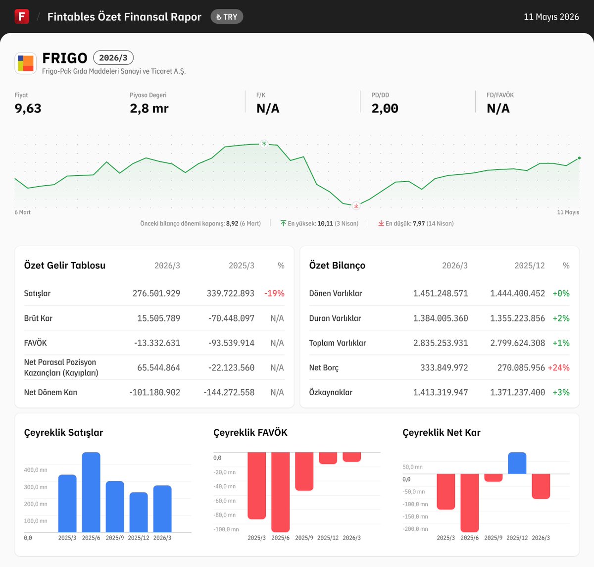Click the Net Dönem Karı 2025/3 value -144.272.558
The height and width of the screenshot is (567, 594).
[x=229, y=393]
